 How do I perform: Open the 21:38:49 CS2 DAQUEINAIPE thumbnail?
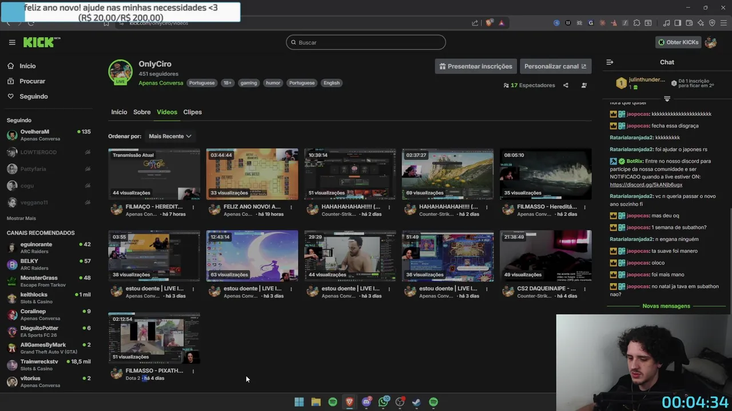coord(546,256)
